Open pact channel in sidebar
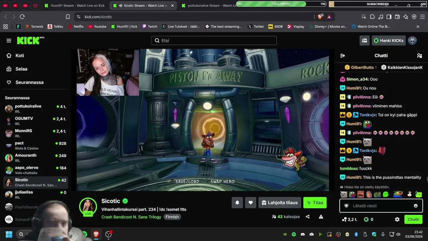Screen dimensions: 428x241 [x=35, y=146]
